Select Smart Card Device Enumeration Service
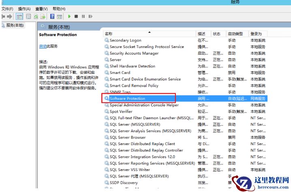The height and width of the screenshot is (192, 291). 186,79
